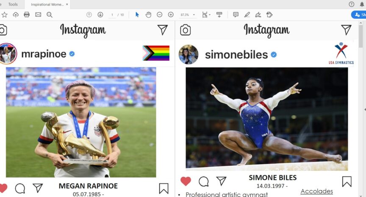Go to previous page arrow

click(89, 15)
